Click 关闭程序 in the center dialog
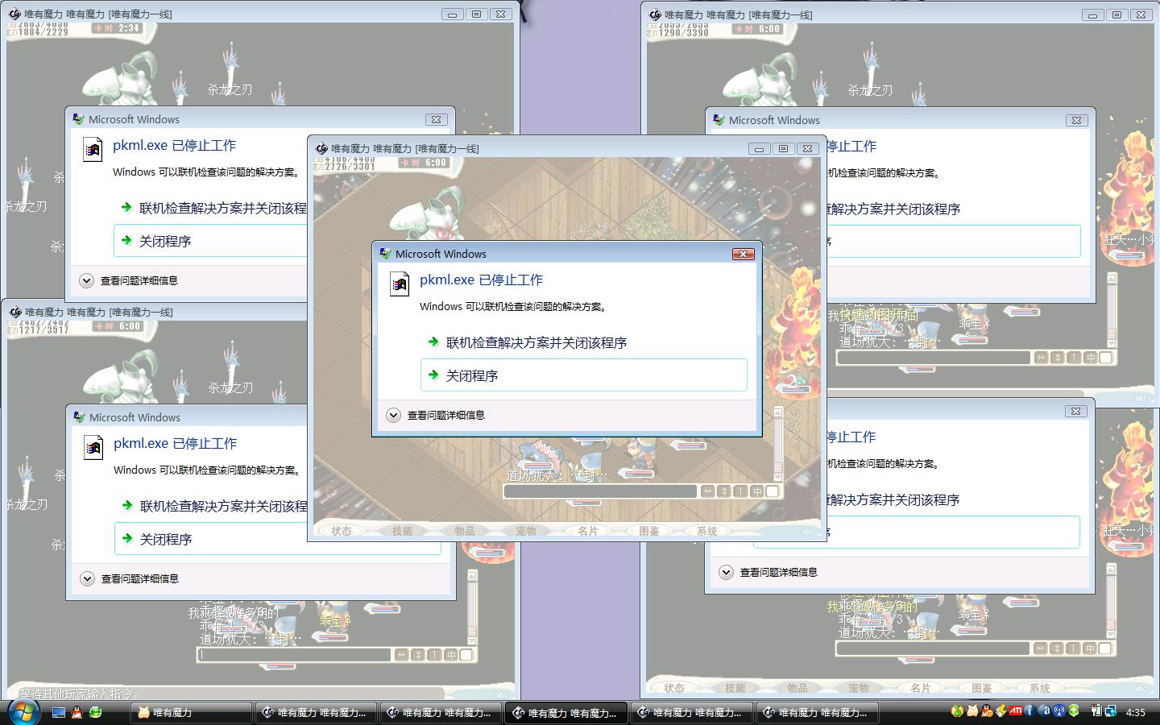Screen dimensions: 1160x725 584,375
